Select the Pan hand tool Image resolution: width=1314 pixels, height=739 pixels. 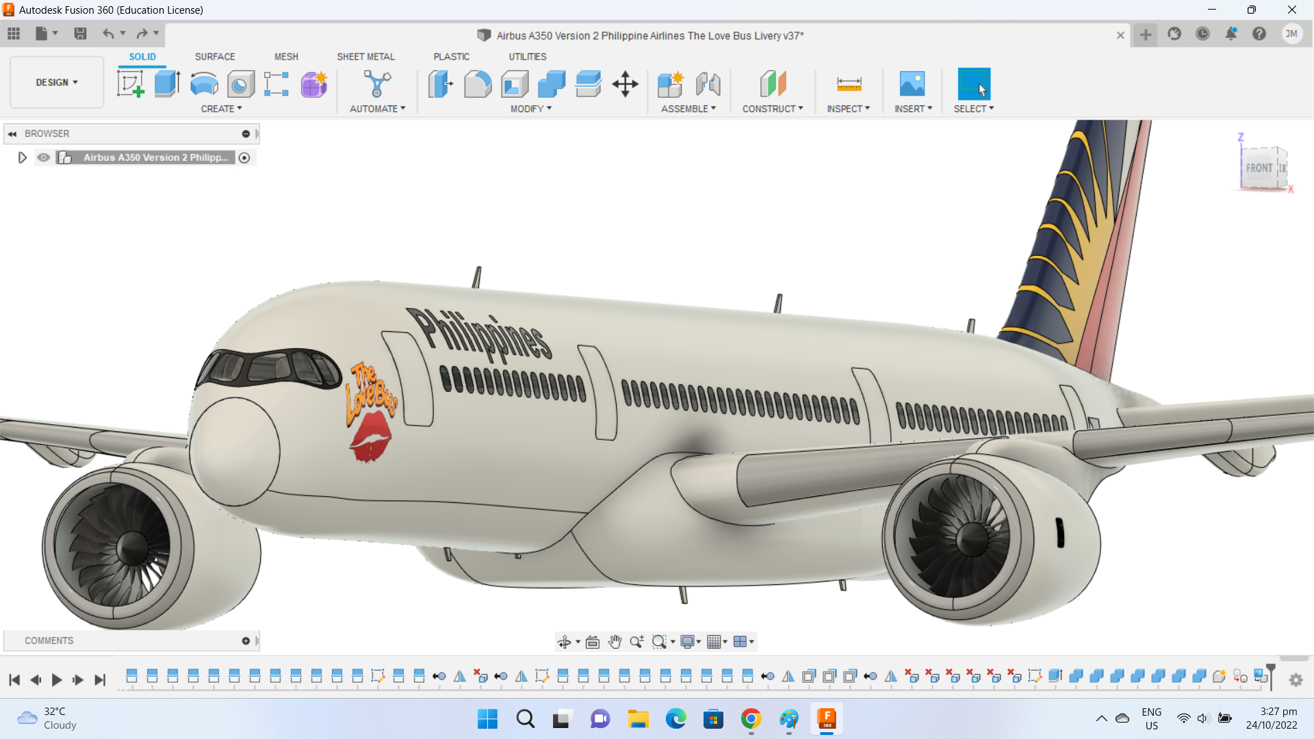click(x=615, y=642)
